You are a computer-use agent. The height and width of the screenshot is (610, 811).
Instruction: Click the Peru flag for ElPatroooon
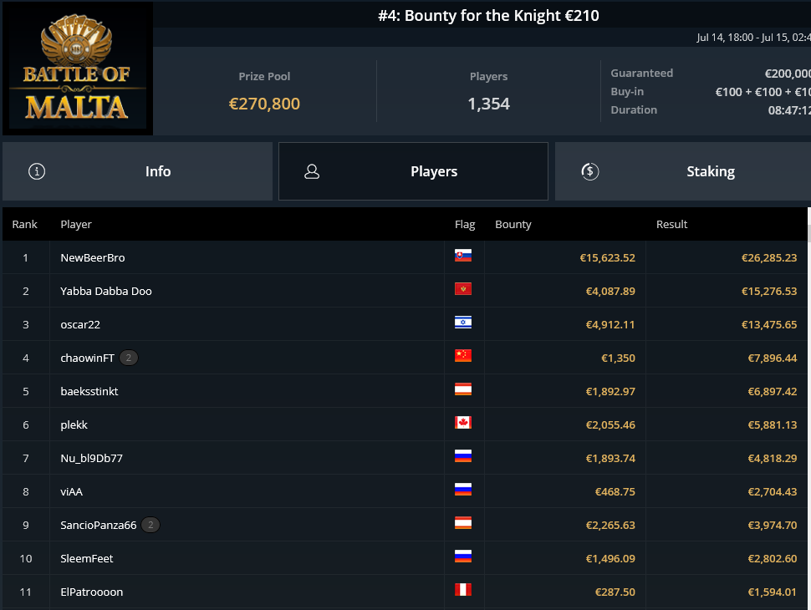[x=463, y=590]
